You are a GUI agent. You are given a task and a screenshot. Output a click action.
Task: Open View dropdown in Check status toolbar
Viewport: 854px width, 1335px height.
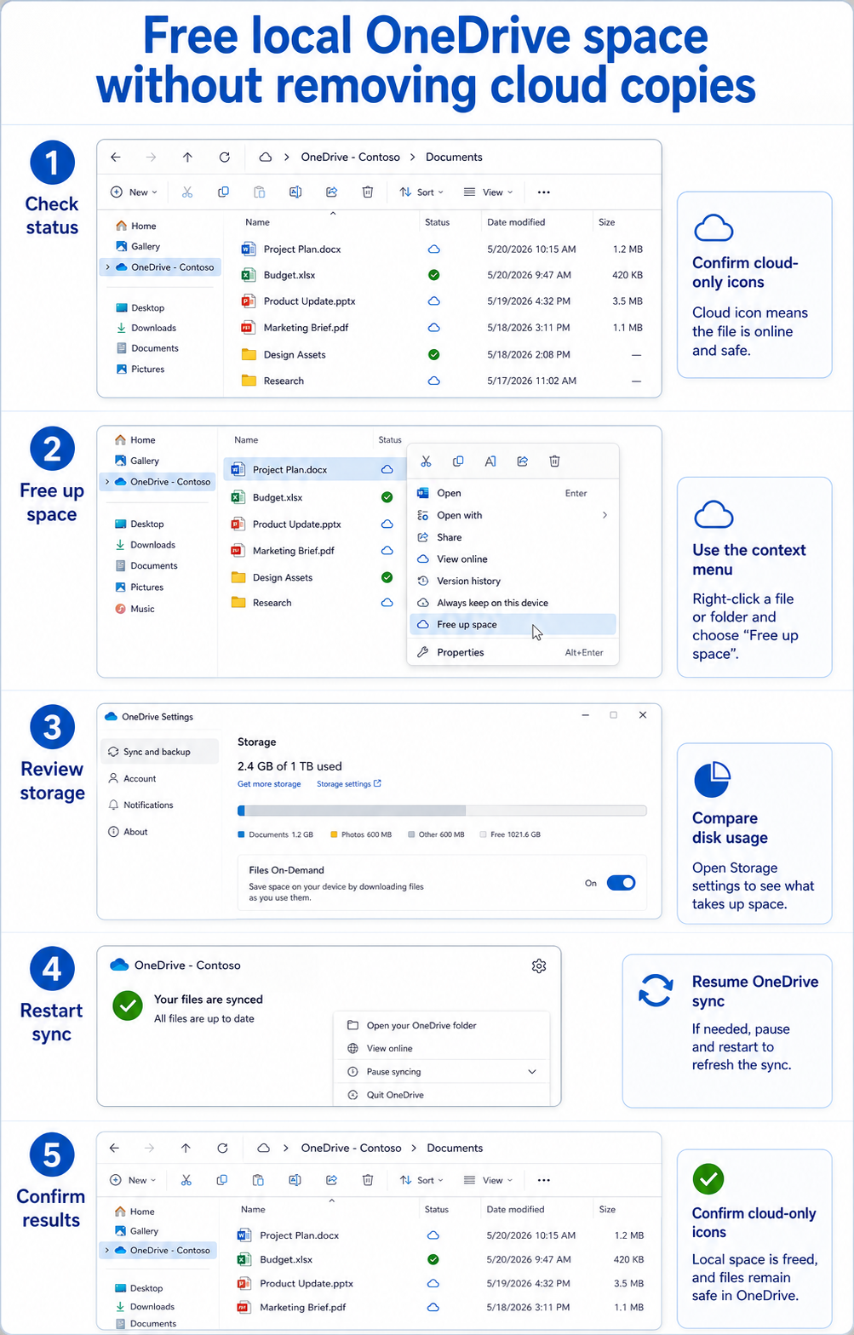[488, 192]
